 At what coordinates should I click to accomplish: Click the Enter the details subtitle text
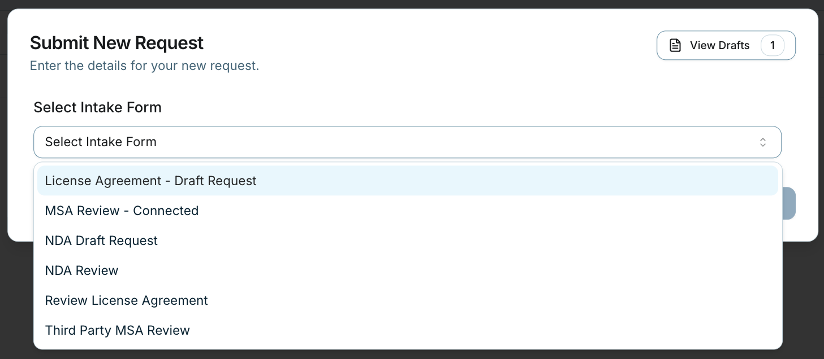tap(144, 65)
